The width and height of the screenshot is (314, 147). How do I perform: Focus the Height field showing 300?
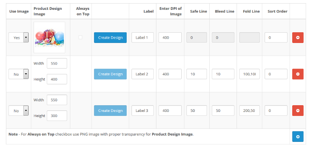click(57, 115)
